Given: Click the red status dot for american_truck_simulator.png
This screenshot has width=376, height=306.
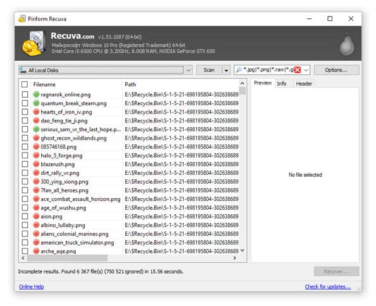Looking at the screenshot, I should point(36,243).
